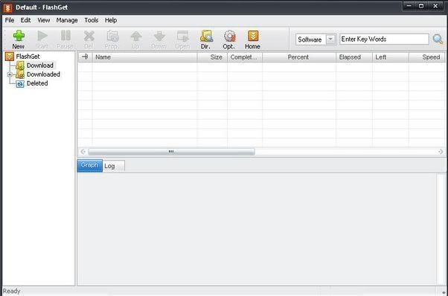The width and height of the screenshot is (448, 296).
Task: Click the Home toolbar icon
Action: coord(253,36)
